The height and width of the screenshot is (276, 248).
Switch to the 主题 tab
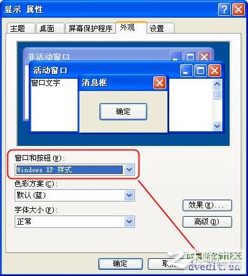click(x=21, y=28)
